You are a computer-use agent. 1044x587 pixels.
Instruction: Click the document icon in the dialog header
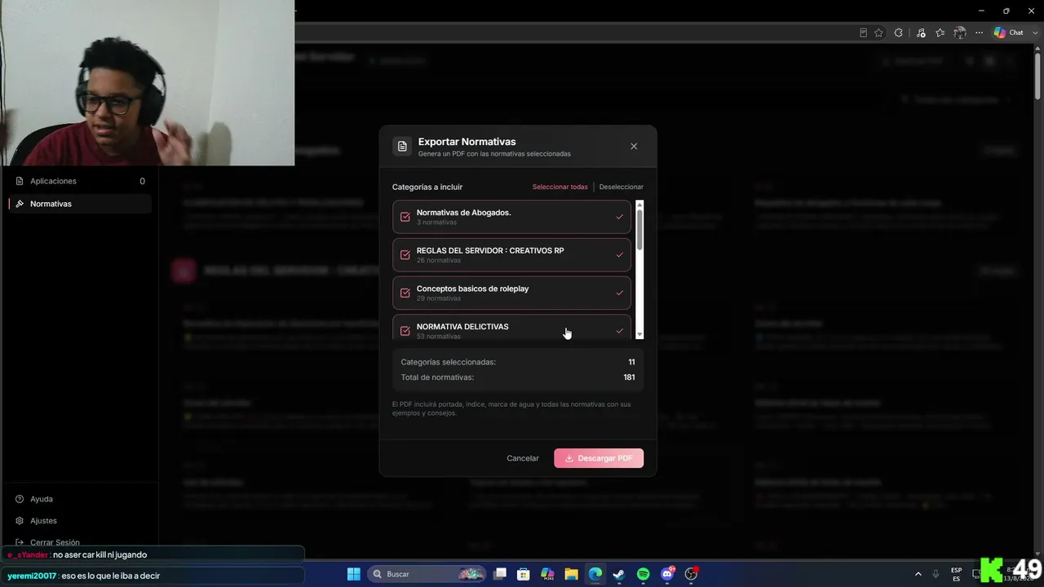coord(402,147)
